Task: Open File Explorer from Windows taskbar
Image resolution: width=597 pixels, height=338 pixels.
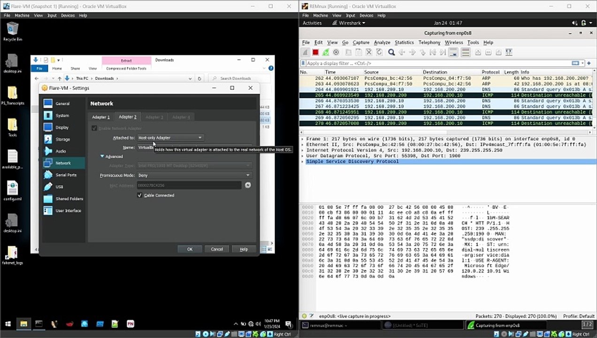Action: (x=23, y=324)
